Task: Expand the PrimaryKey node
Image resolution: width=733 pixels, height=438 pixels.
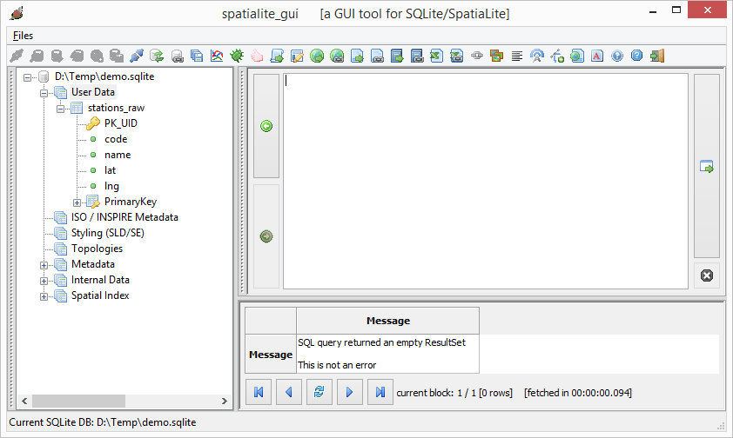Action: tap(77, 202)
